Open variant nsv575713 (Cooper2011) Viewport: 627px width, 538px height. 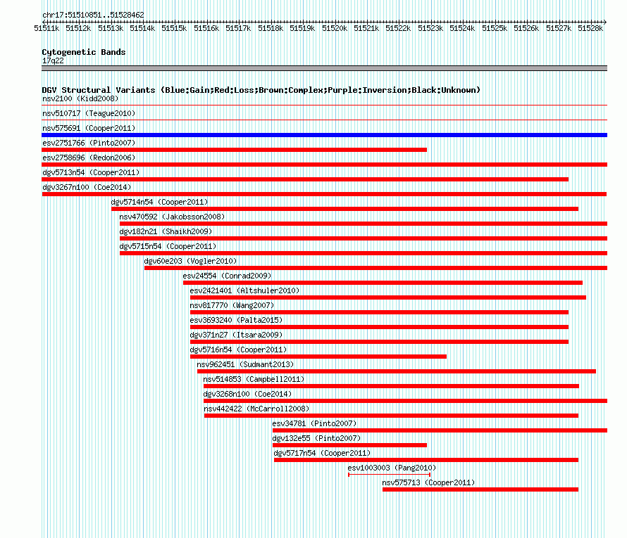428,482
